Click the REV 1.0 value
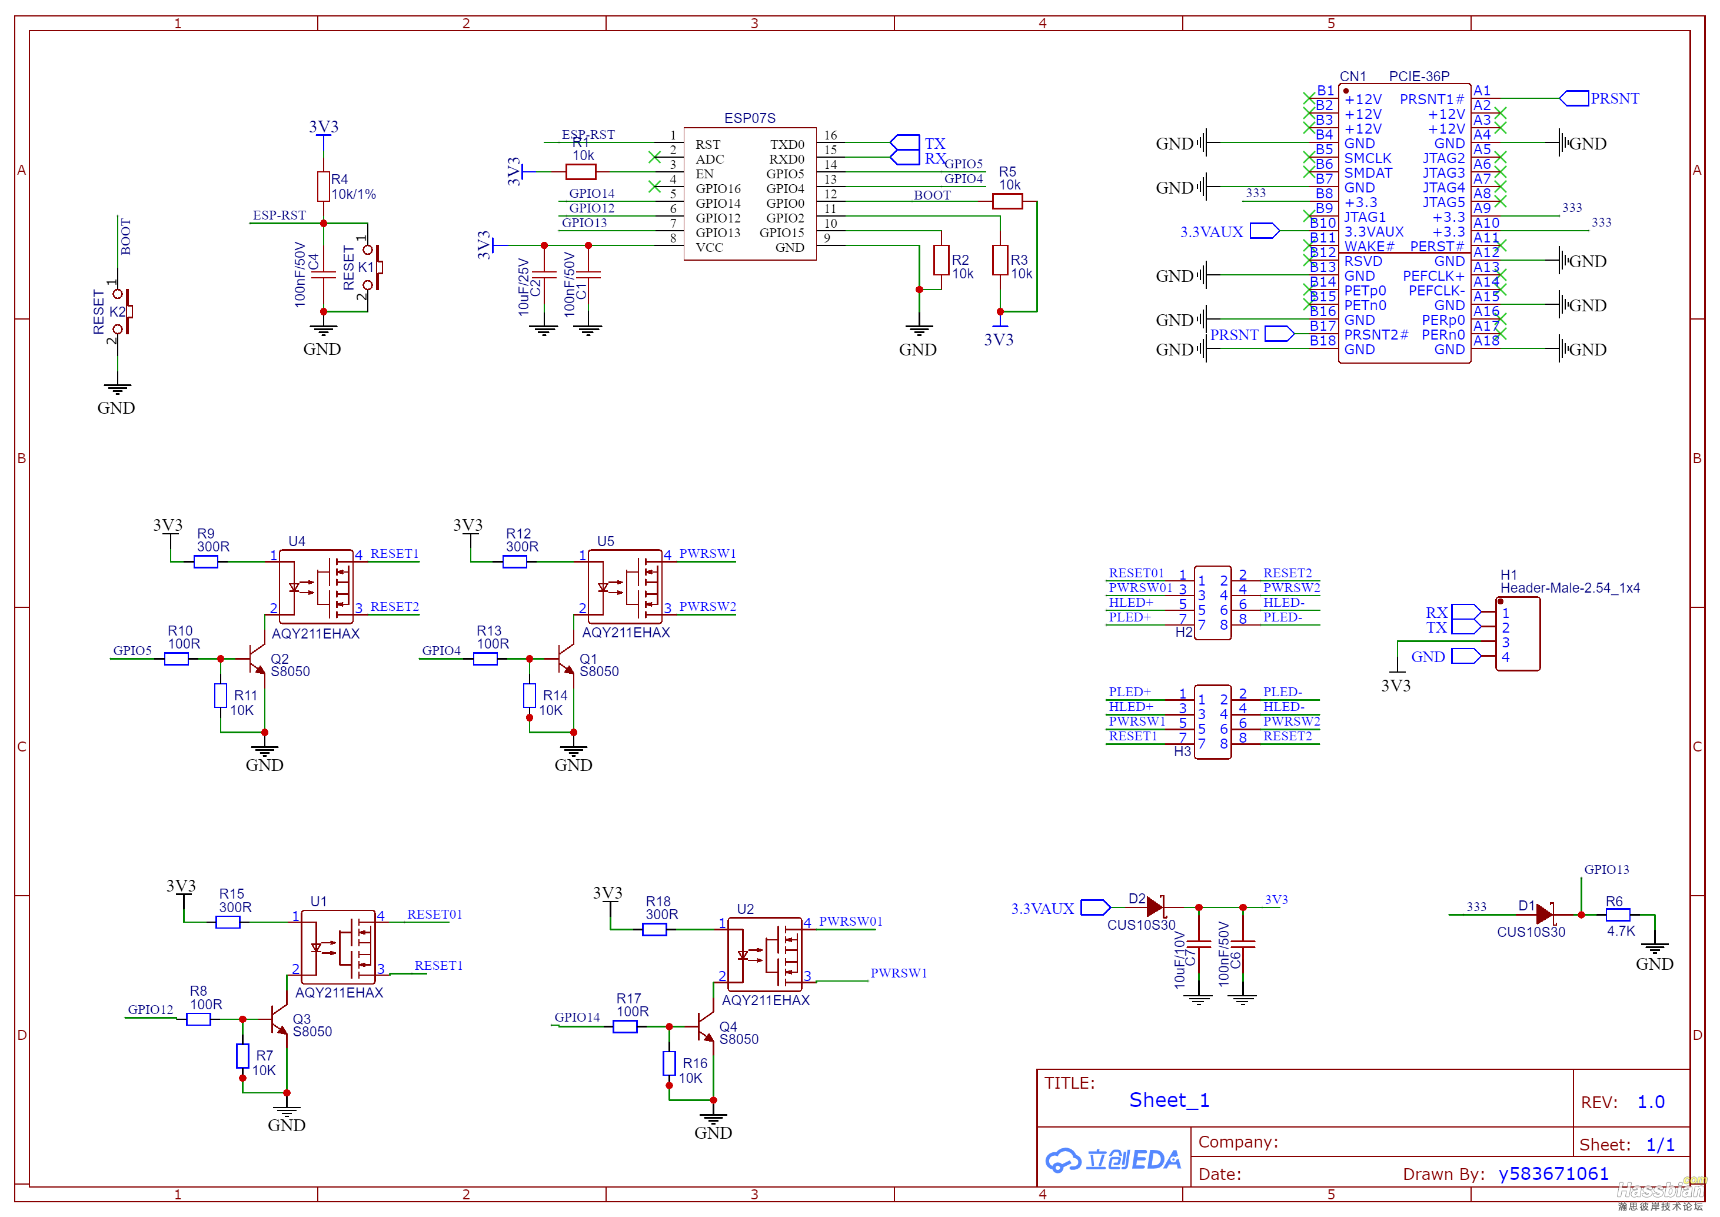1720x1217 pixels. click(x=1651, y=1102)
